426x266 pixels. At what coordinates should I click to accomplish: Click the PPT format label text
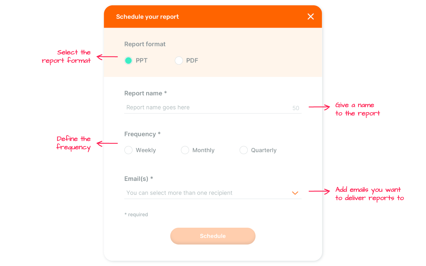[x=141, y=61]
